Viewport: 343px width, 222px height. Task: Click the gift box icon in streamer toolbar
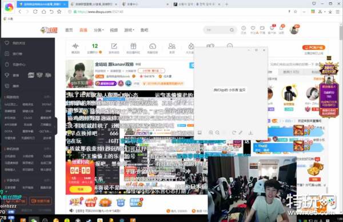pyautogui.click(x=133, y=46)
